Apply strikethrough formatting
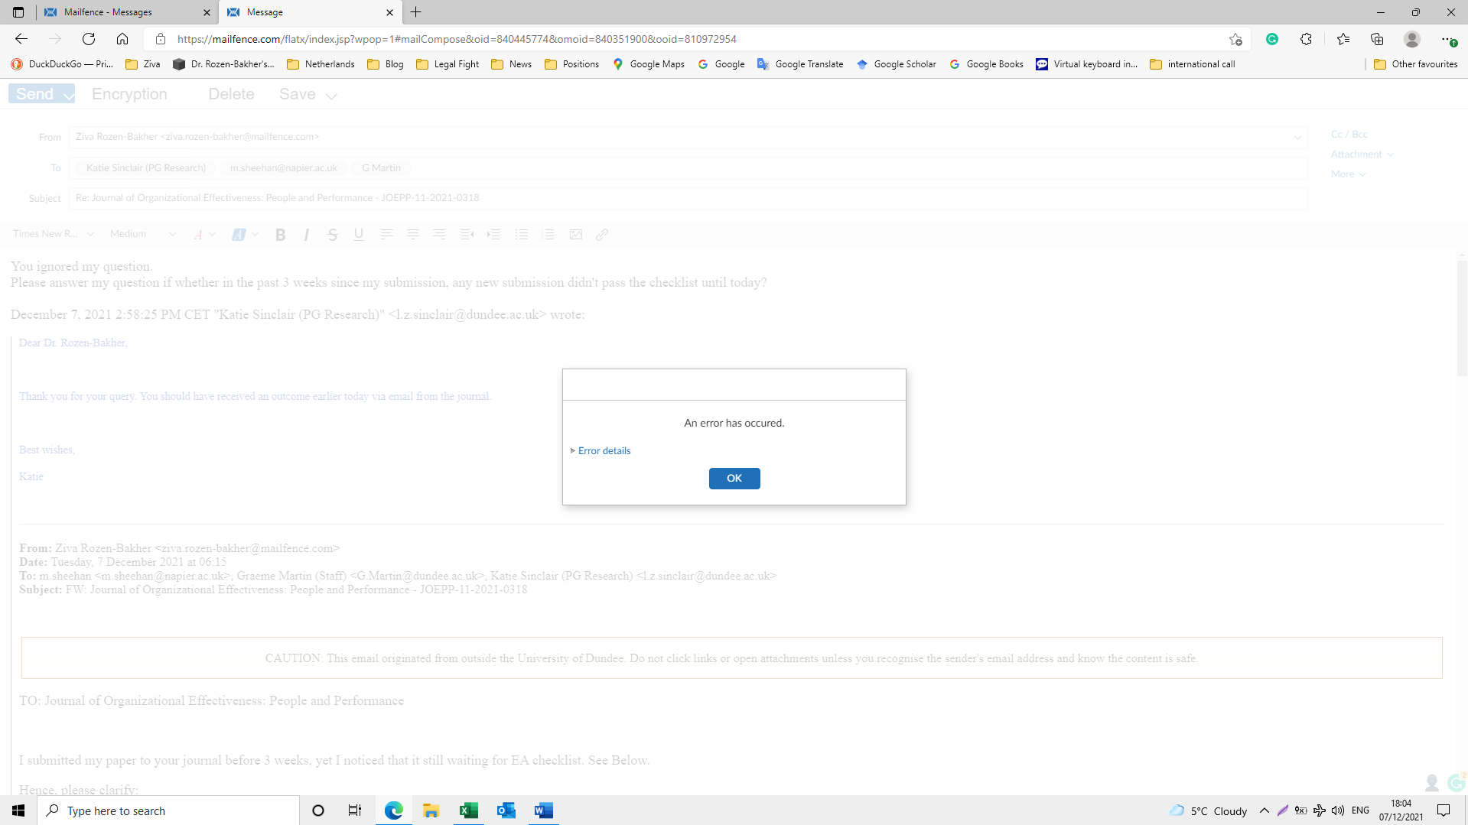 [332, 234]
